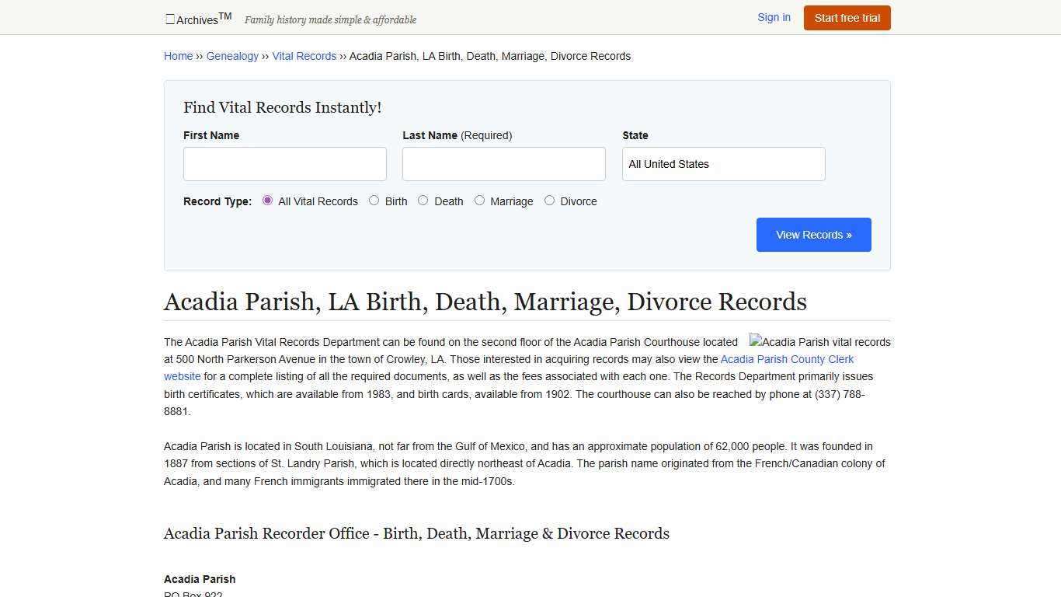Choose the Marriage record type
The height and width of the screenshot is (597, 1061).
(x=480, y=201)
